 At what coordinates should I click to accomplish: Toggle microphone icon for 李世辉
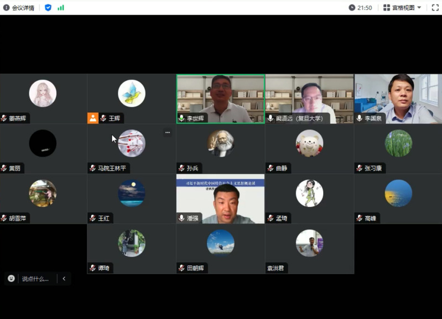pyautogui.click(x=181, y=118)
